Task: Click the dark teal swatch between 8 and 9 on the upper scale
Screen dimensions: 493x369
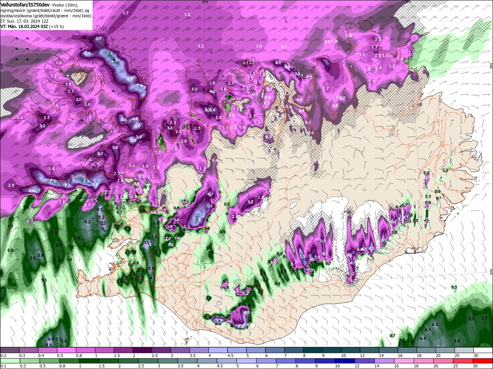Action: point(313,350)
